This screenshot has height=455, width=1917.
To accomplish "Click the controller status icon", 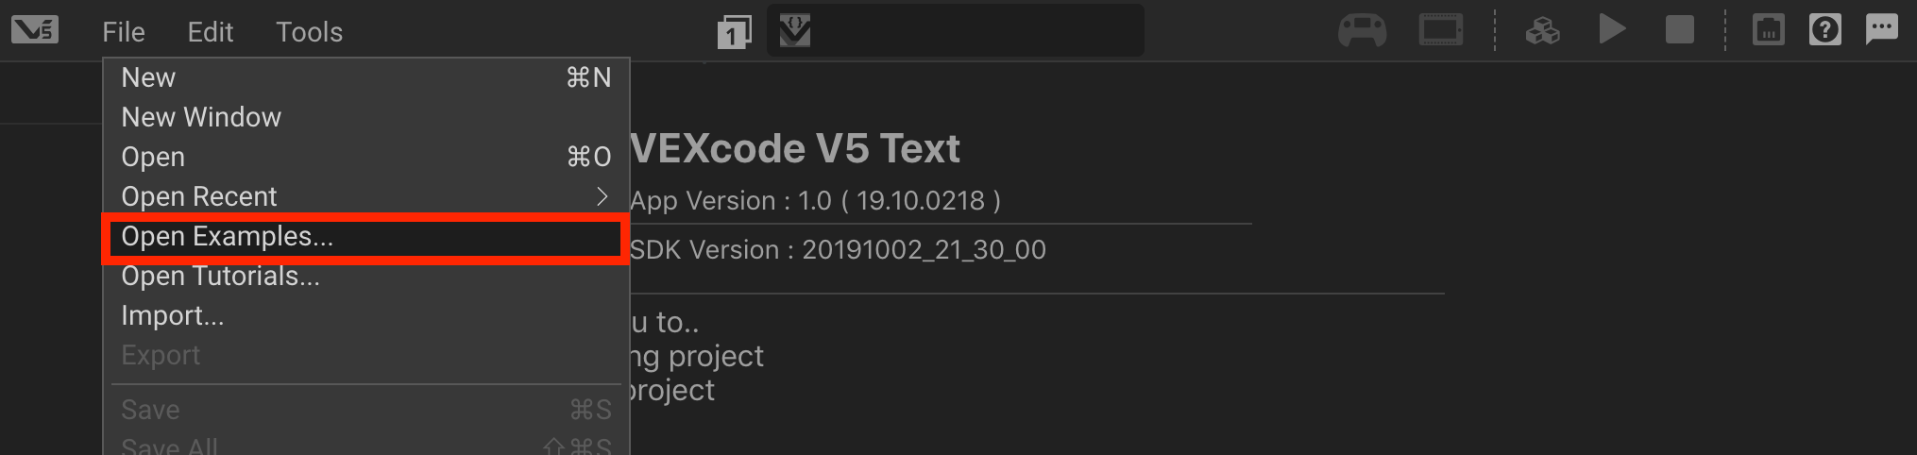I will click(1362, 30).
